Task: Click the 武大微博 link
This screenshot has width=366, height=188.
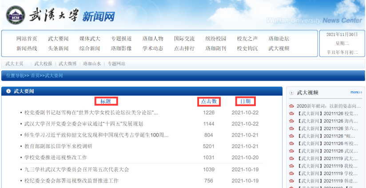Action: pyautogui.click(x=68, y=63)
